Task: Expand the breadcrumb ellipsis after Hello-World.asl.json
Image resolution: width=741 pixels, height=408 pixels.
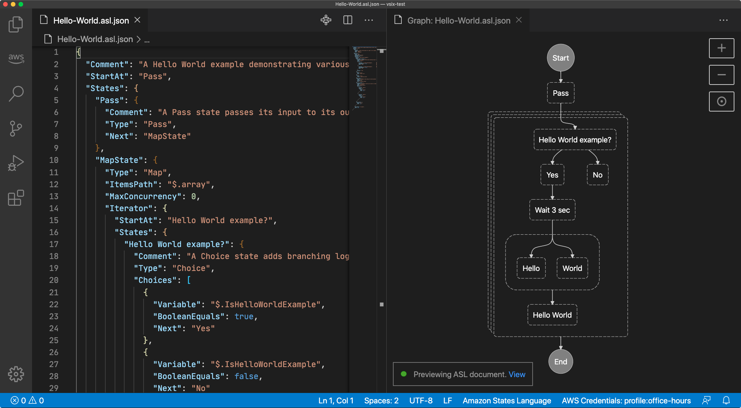Action: pyautogui.click(x=147, y=39)
